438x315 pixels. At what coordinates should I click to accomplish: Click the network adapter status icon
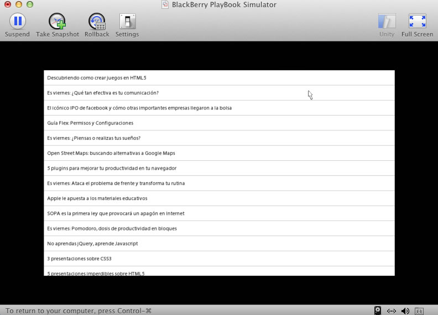(392, 311)
